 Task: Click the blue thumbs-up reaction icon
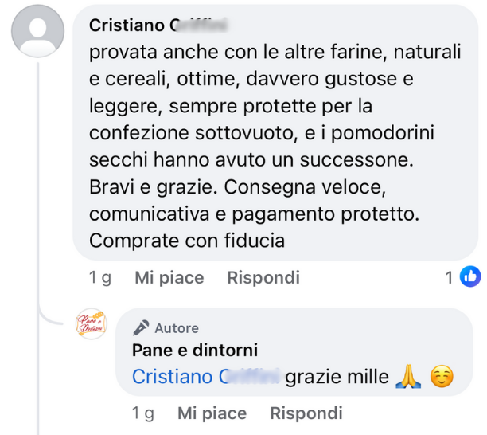tap(471, 277)
